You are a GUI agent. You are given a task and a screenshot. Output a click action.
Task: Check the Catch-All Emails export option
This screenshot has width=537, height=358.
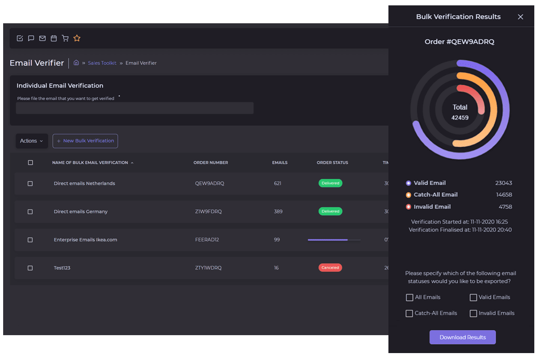click(409, 314)
